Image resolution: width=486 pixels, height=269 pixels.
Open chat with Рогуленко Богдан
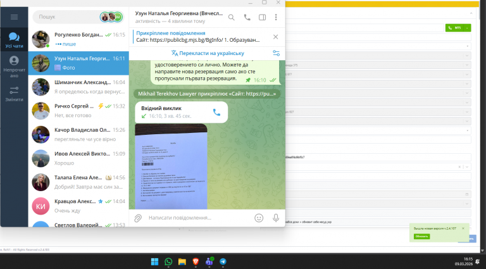pyautogui.click(x=78, y=39)
